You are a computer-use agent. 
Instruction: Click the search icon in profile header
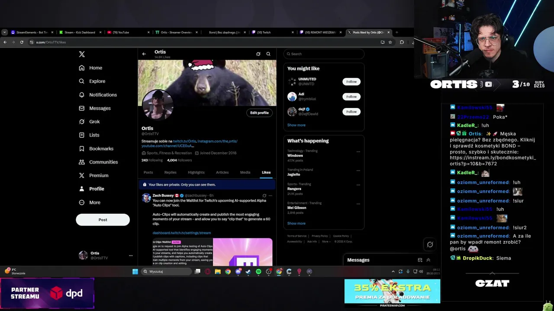coord(268,54)
